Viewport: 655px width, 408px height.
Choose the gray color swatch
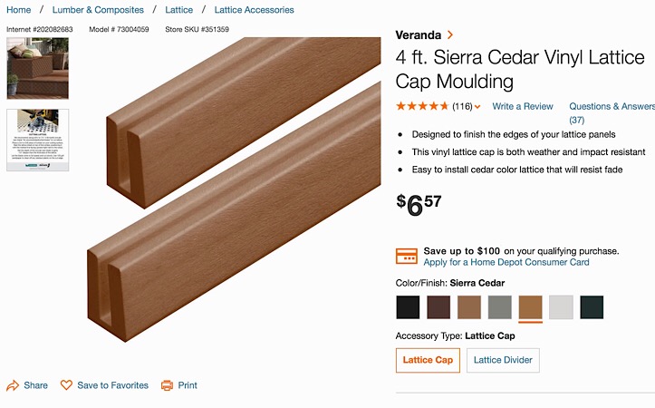[499, 307]
